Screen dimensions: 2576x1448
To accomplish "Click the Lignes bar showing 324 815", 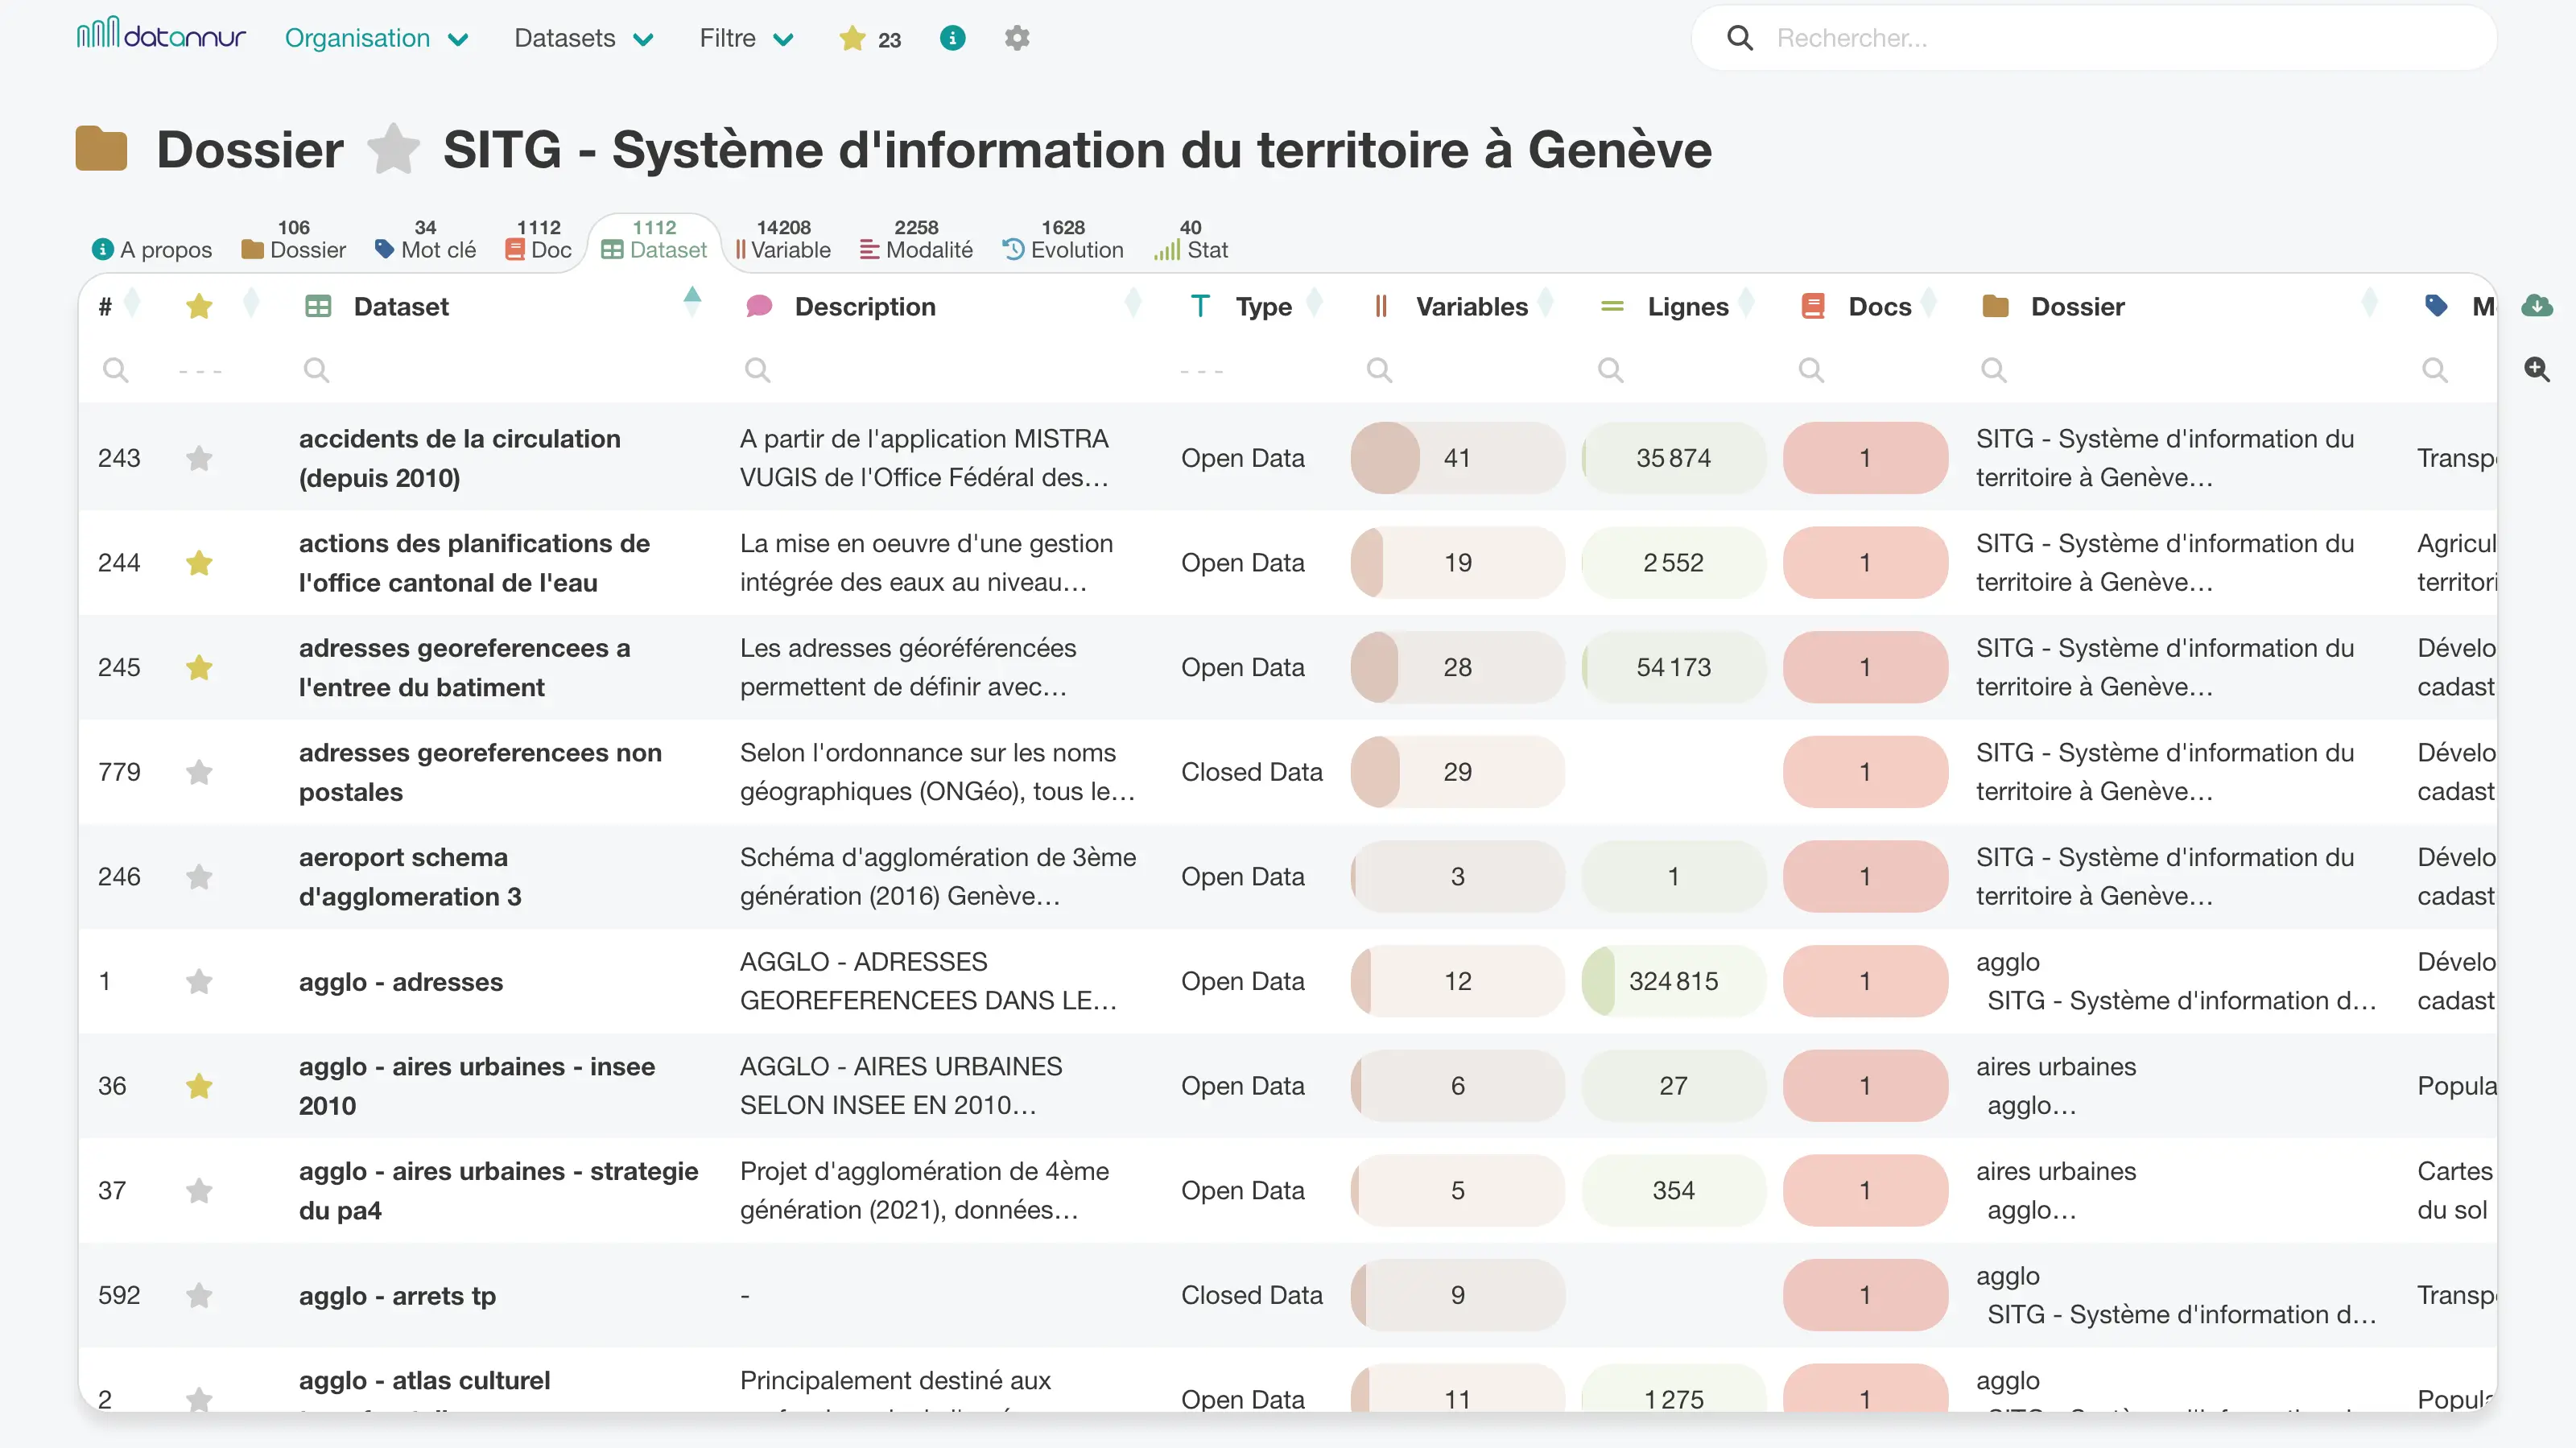I will 1673,981.
